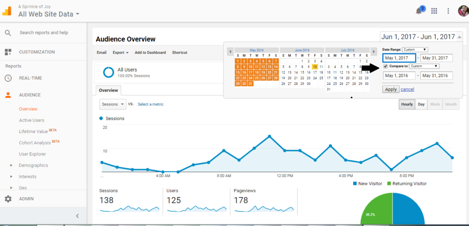Click the search magnifier icon in sidebar
Screen dimensions: 469x226
pos(8,33)
